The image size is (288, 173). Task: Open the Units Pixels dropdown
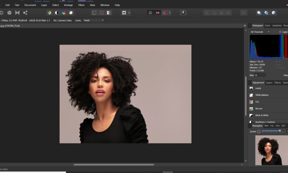[93, 20]
